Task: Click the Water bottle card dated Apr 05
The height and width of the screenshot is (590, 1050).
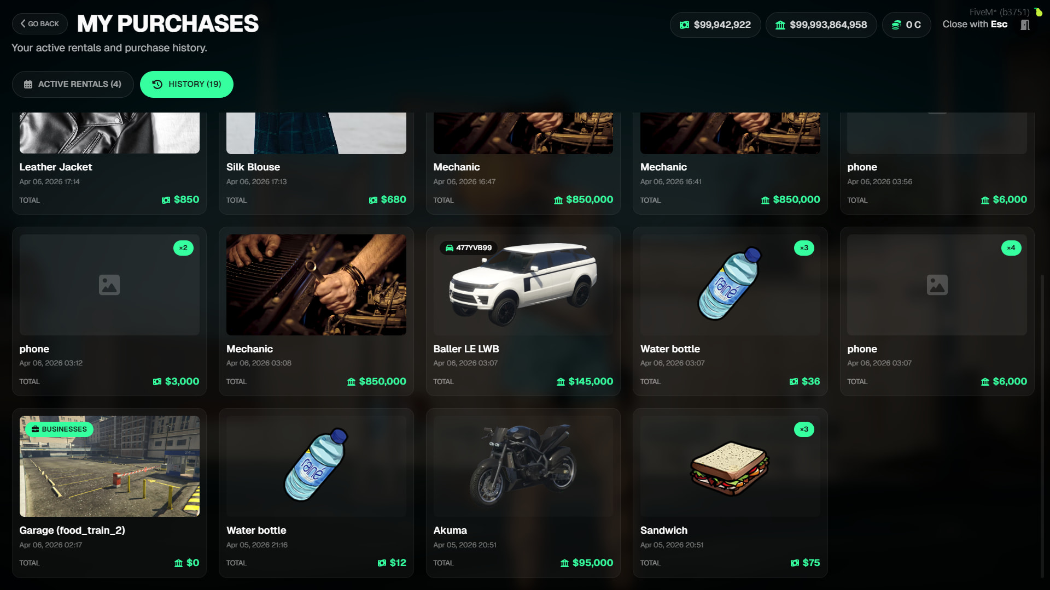Action: (x=316, y=493)
